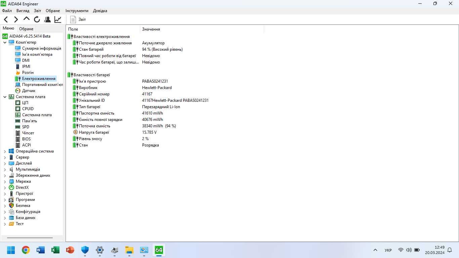Expand the Збереження даних node
Screen dimensions: 459x258
click(x=5, y=175)
